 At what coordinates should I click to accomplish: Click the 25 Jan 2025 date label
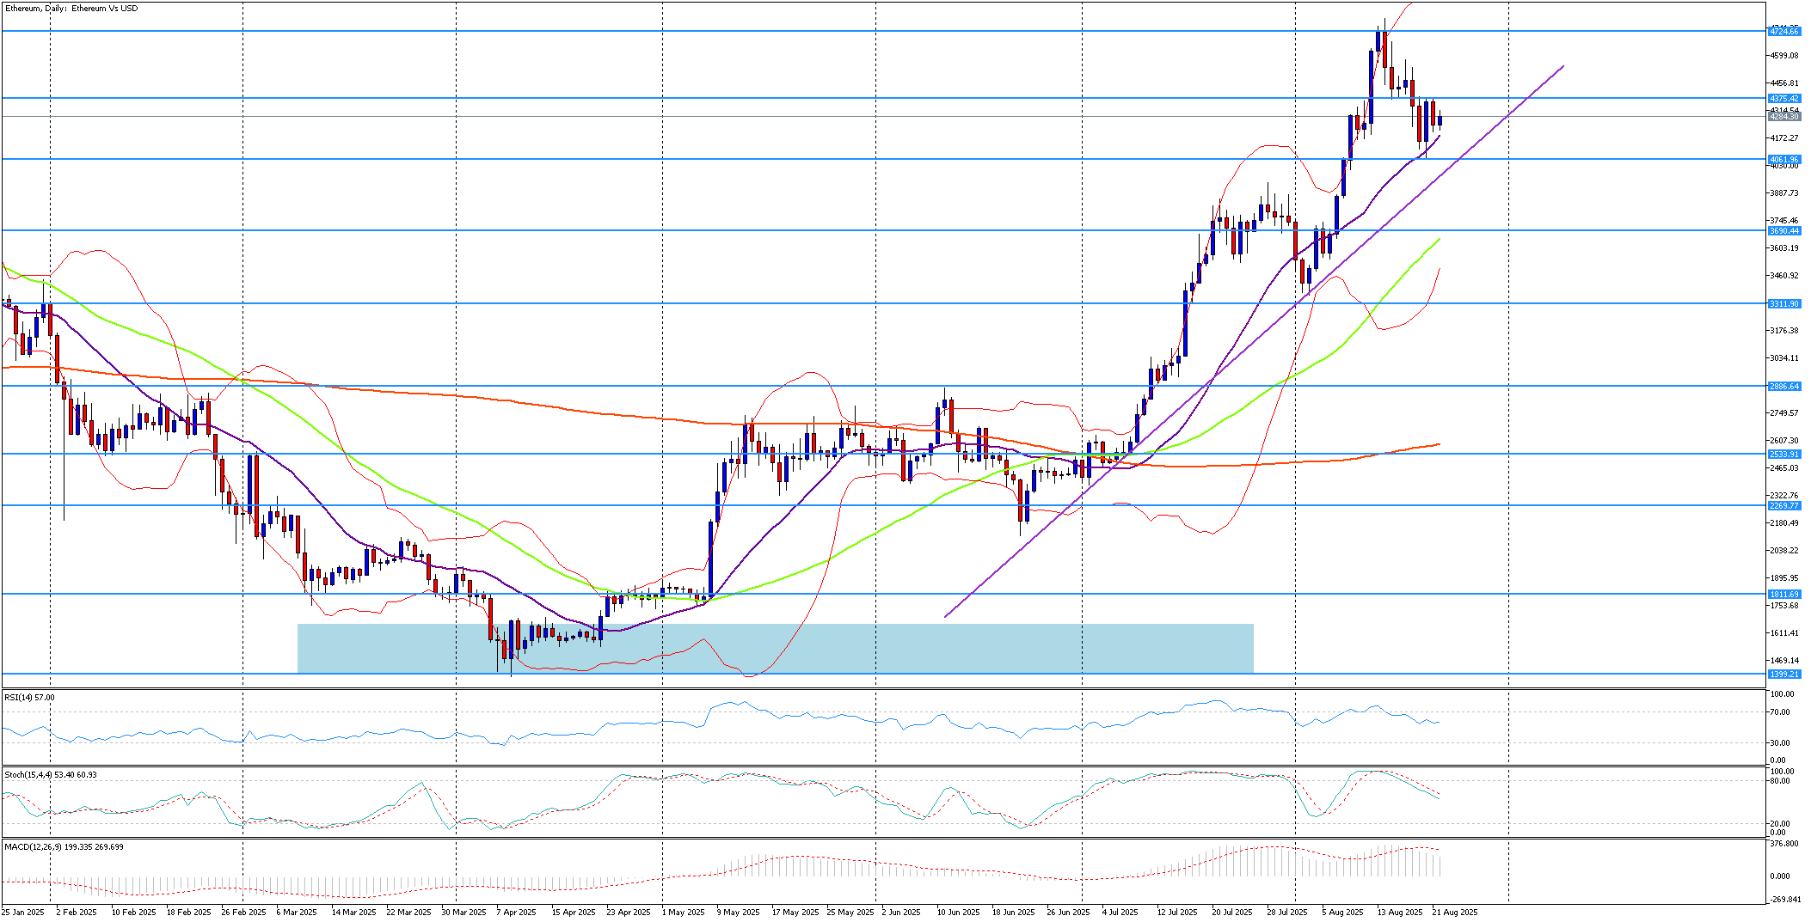tap(22, 913)
